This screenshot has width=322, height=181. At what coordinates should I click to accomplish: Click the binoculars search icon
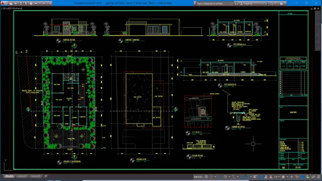236,4
